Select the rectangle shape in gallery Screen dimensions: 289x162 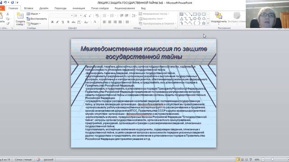(x=195, y=14)
